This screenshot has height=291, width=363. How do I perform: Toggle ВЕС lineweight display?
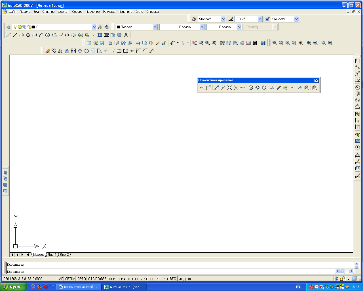[173, 279]
